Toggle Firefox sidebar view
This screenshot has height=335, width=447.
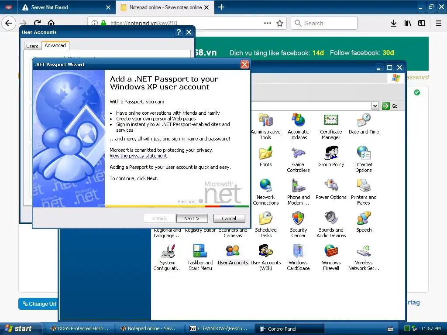click(x=422, y=23)
